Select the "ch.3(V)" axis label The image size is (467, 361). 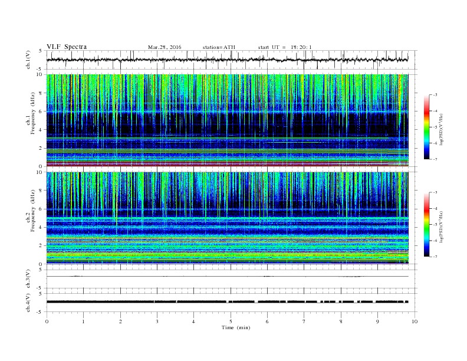click(28, 279)
